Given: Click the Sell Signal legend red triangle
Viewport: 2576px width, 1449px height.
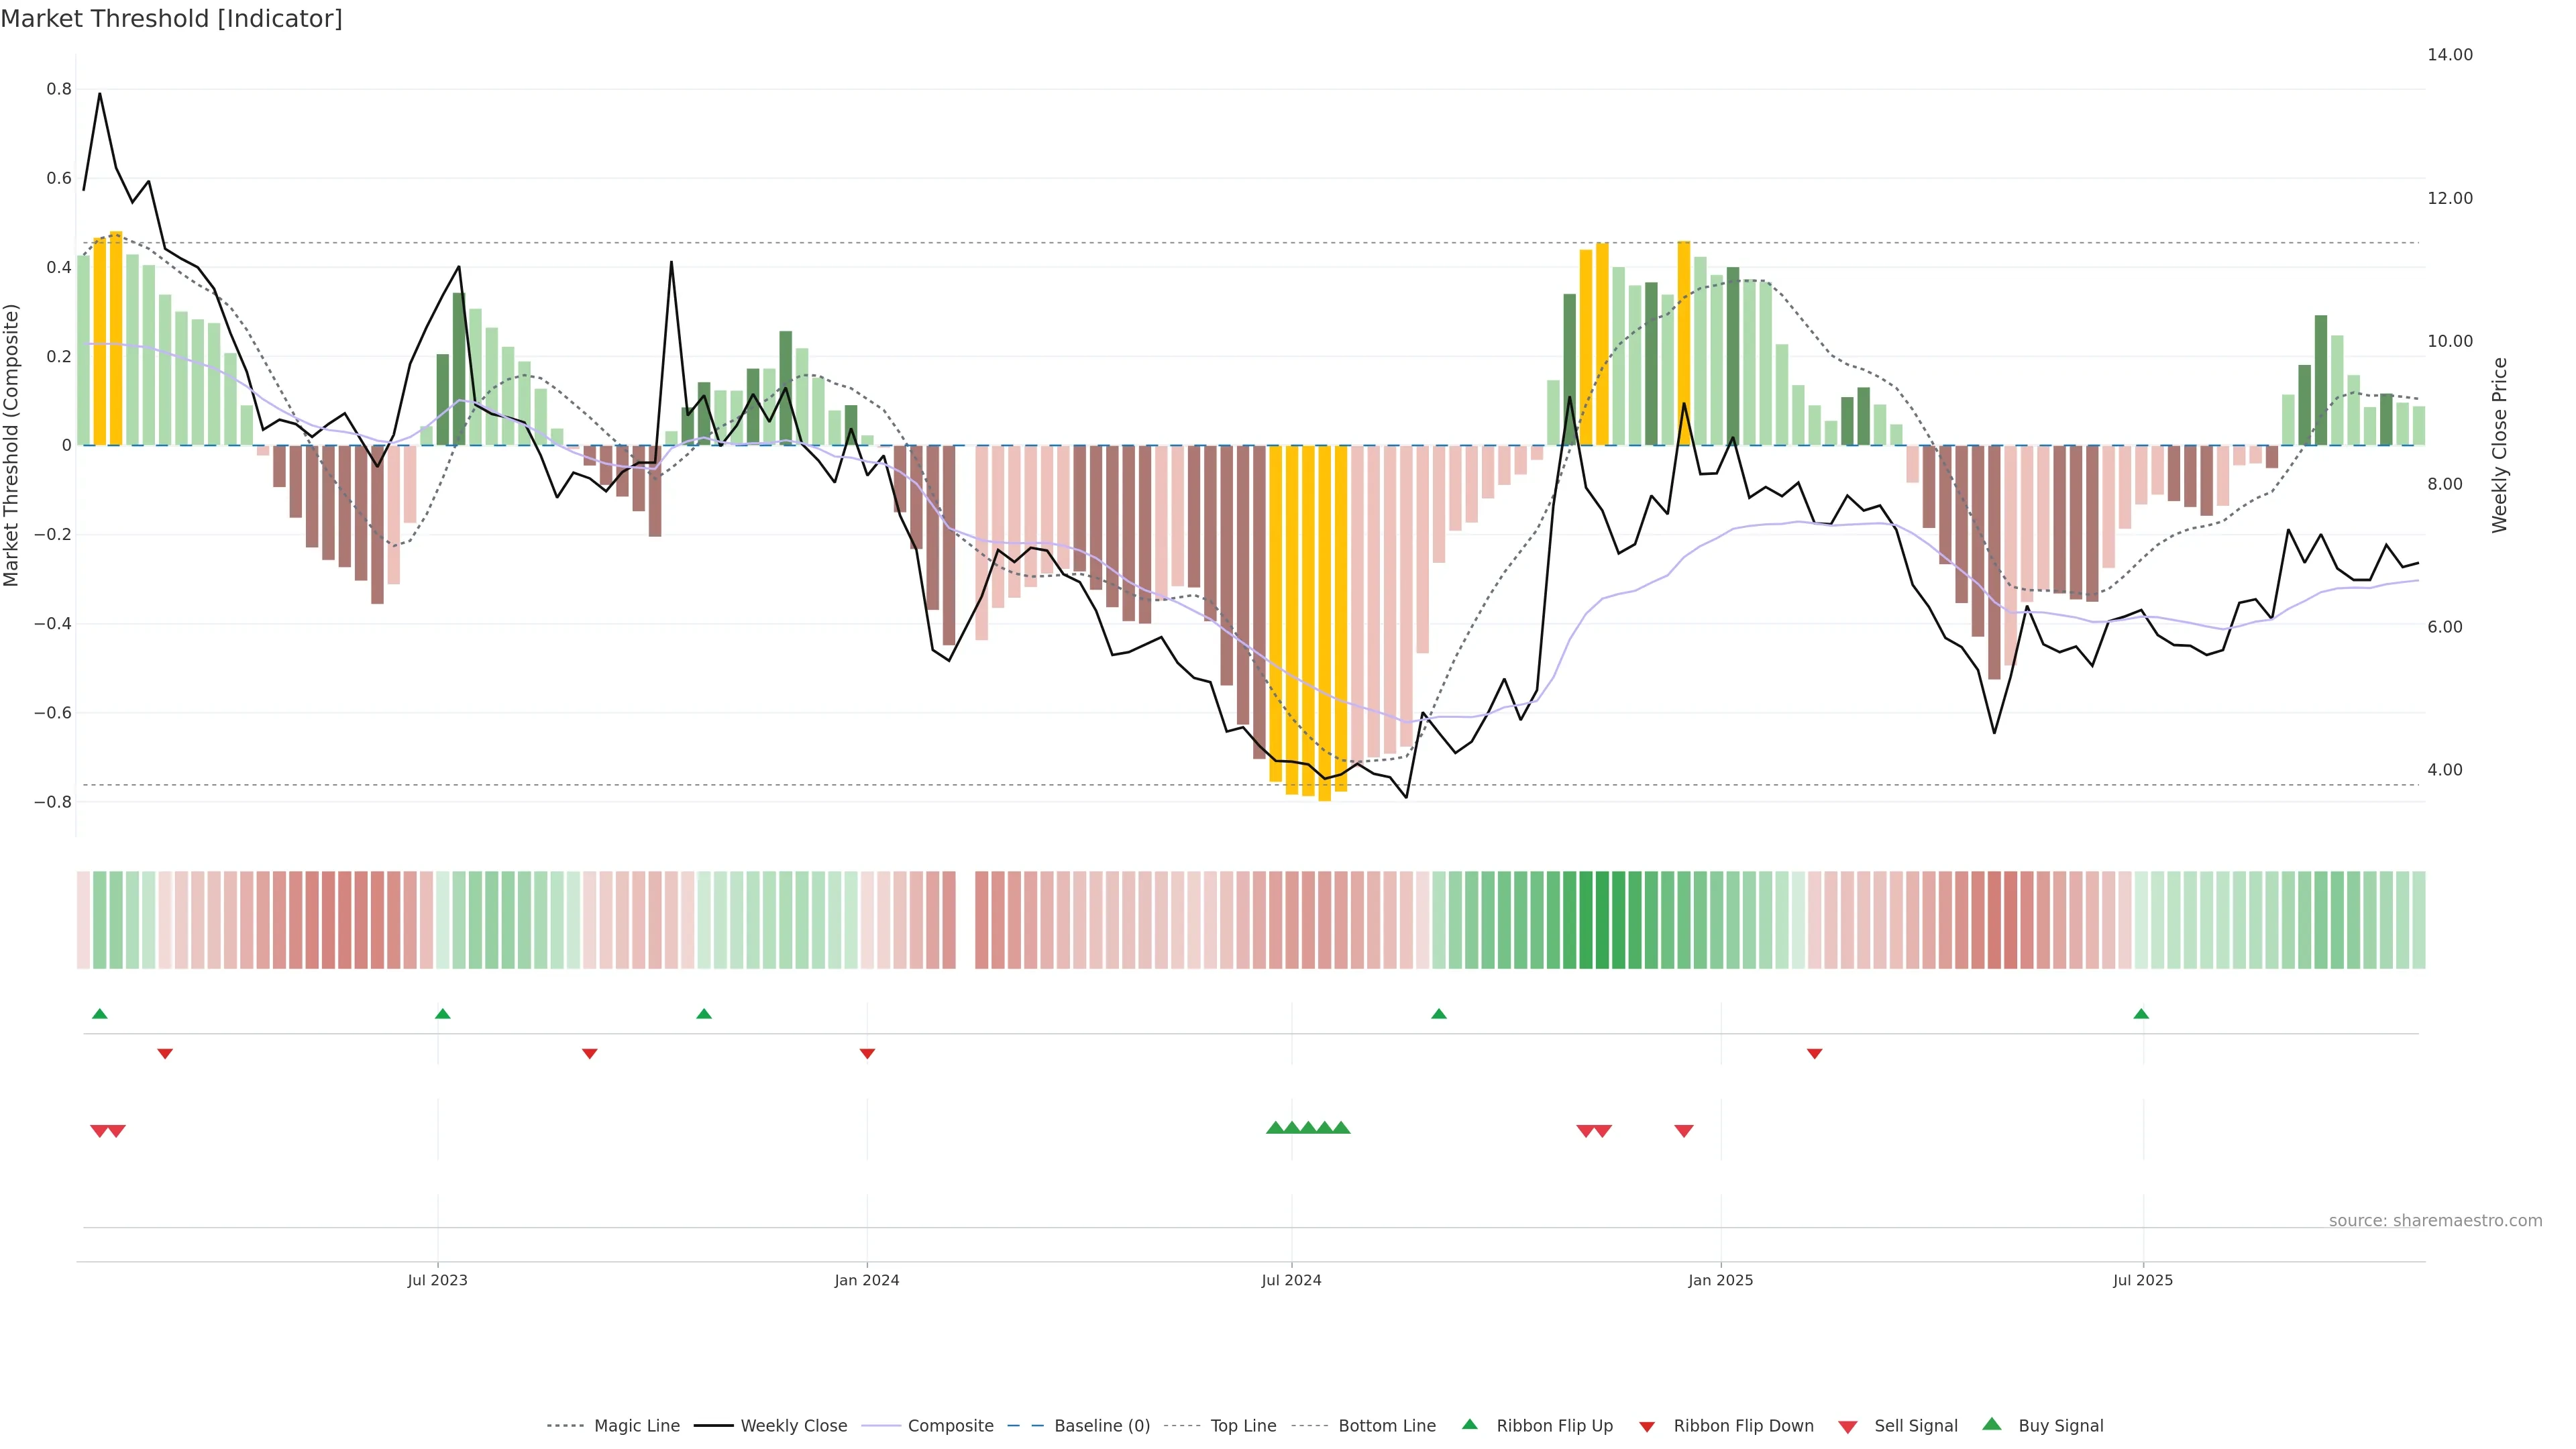Looking at the screenshot, I should point(1848,1426).
